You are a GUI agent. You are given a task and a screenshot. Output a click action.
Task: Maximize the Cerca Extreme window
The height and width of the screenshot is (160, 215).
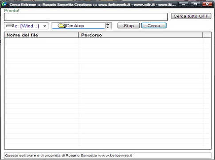pyautogui.click(x=195, y=4)
